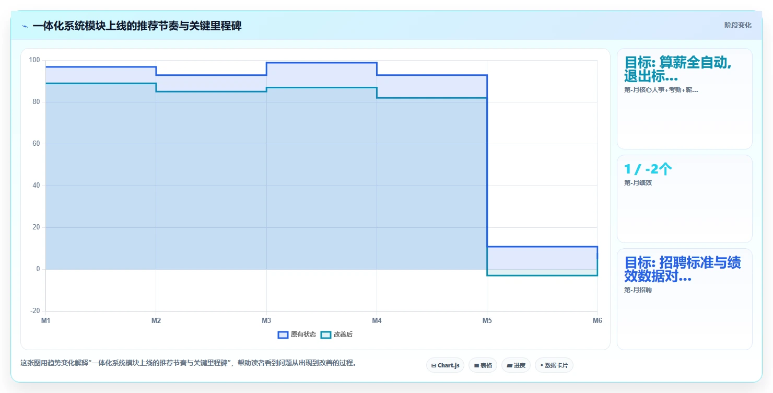Click the 原有状态 legend label
773x393 pixels.
click(x=303, y=334)
